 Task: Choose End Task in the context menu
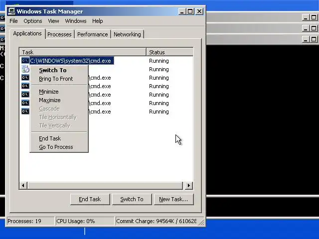point(59,138)
